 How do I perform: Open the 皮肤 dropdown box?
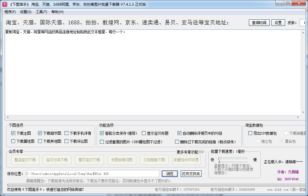pos(303,23)
